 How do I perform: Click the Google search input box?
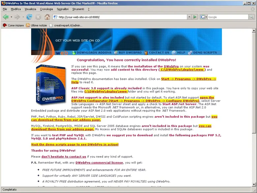coord(228,17)
